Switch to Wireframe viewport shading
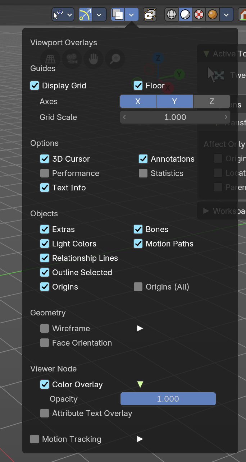 point(172,15)
